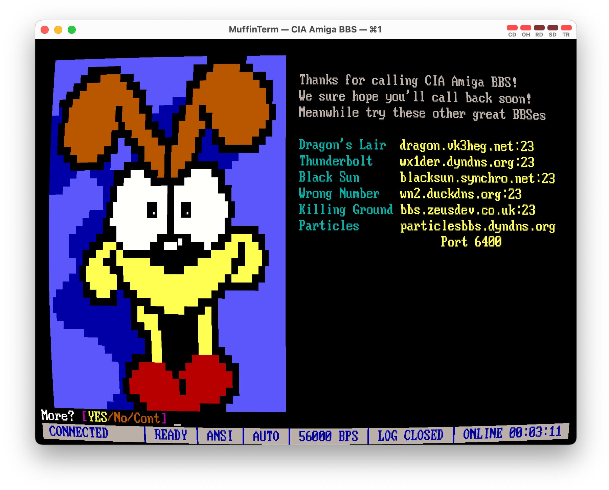The height and width of the screenshot is (490, 609).
Task: Click the CONNECTED status bar segment
Action: pyautogui.click(x=78, y=432)
